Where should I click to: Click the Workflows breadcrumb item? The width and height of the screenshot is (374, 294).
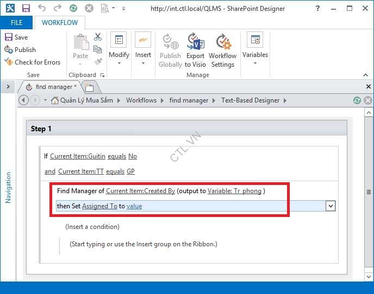141,100
